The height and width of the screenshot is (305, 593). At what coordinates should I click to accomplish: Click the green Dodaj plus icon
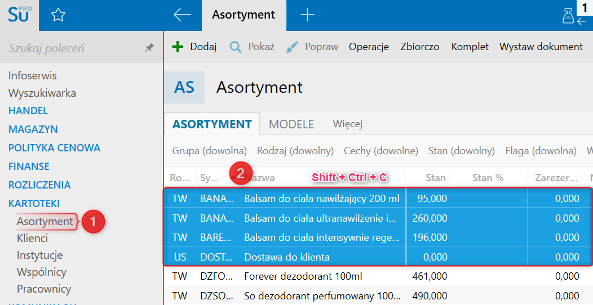[x=178, y=47]
